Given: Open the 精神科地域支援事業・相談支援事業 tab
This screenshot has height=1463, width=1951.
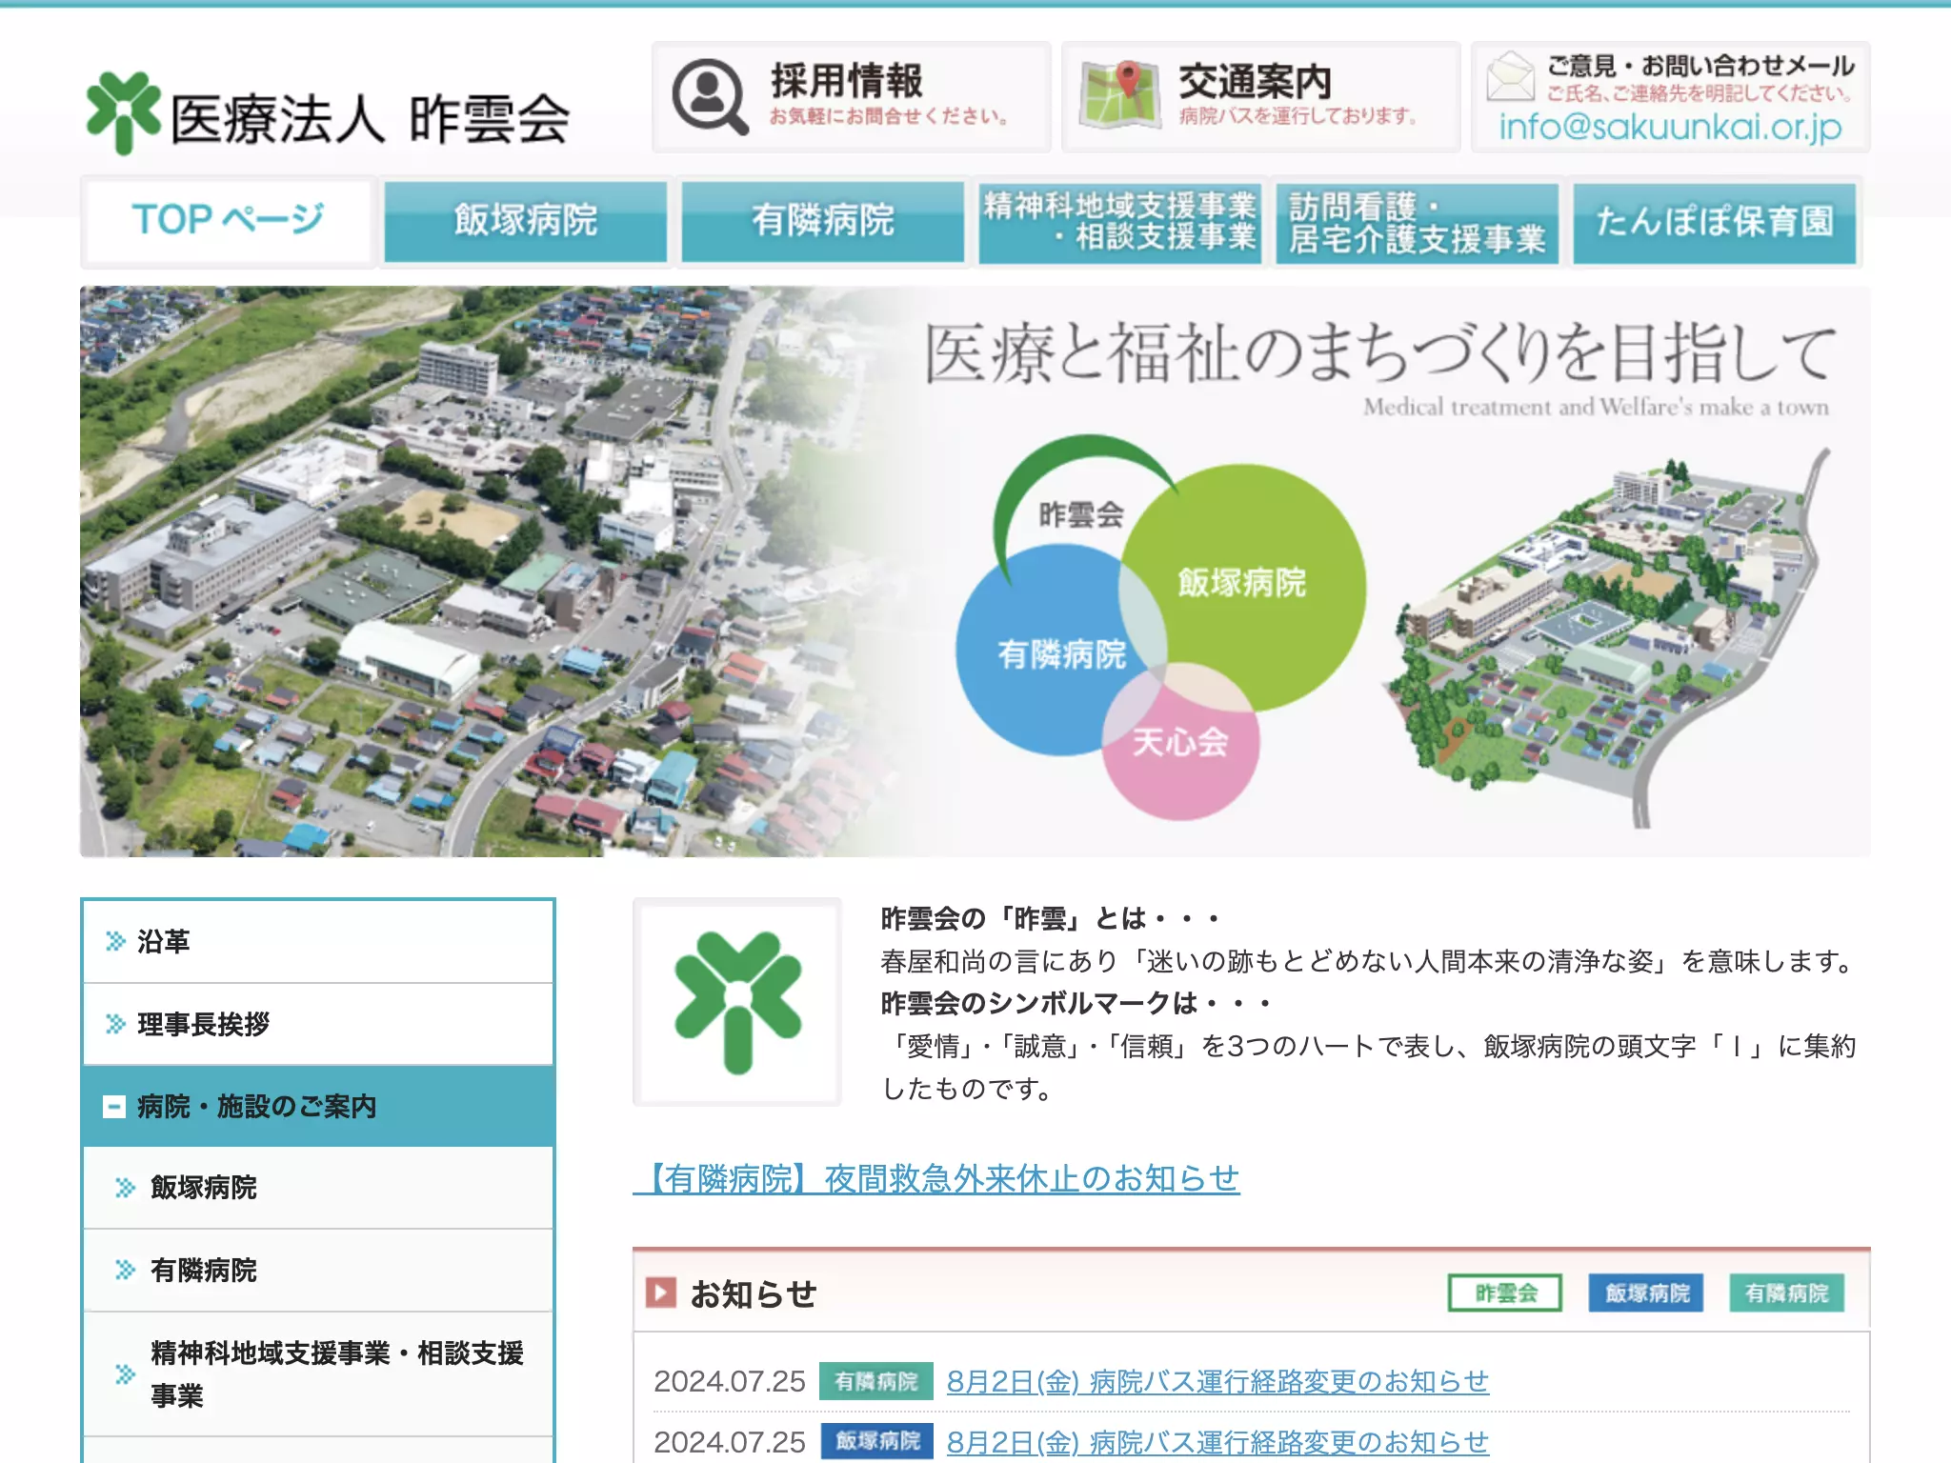Looking at the screenshot, I should [x=1120, y=221].
